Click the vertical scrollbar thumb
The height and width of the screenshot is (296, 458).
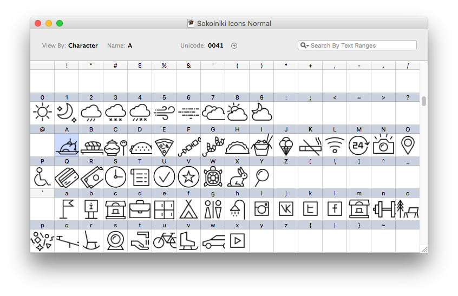tap(424, 101)
